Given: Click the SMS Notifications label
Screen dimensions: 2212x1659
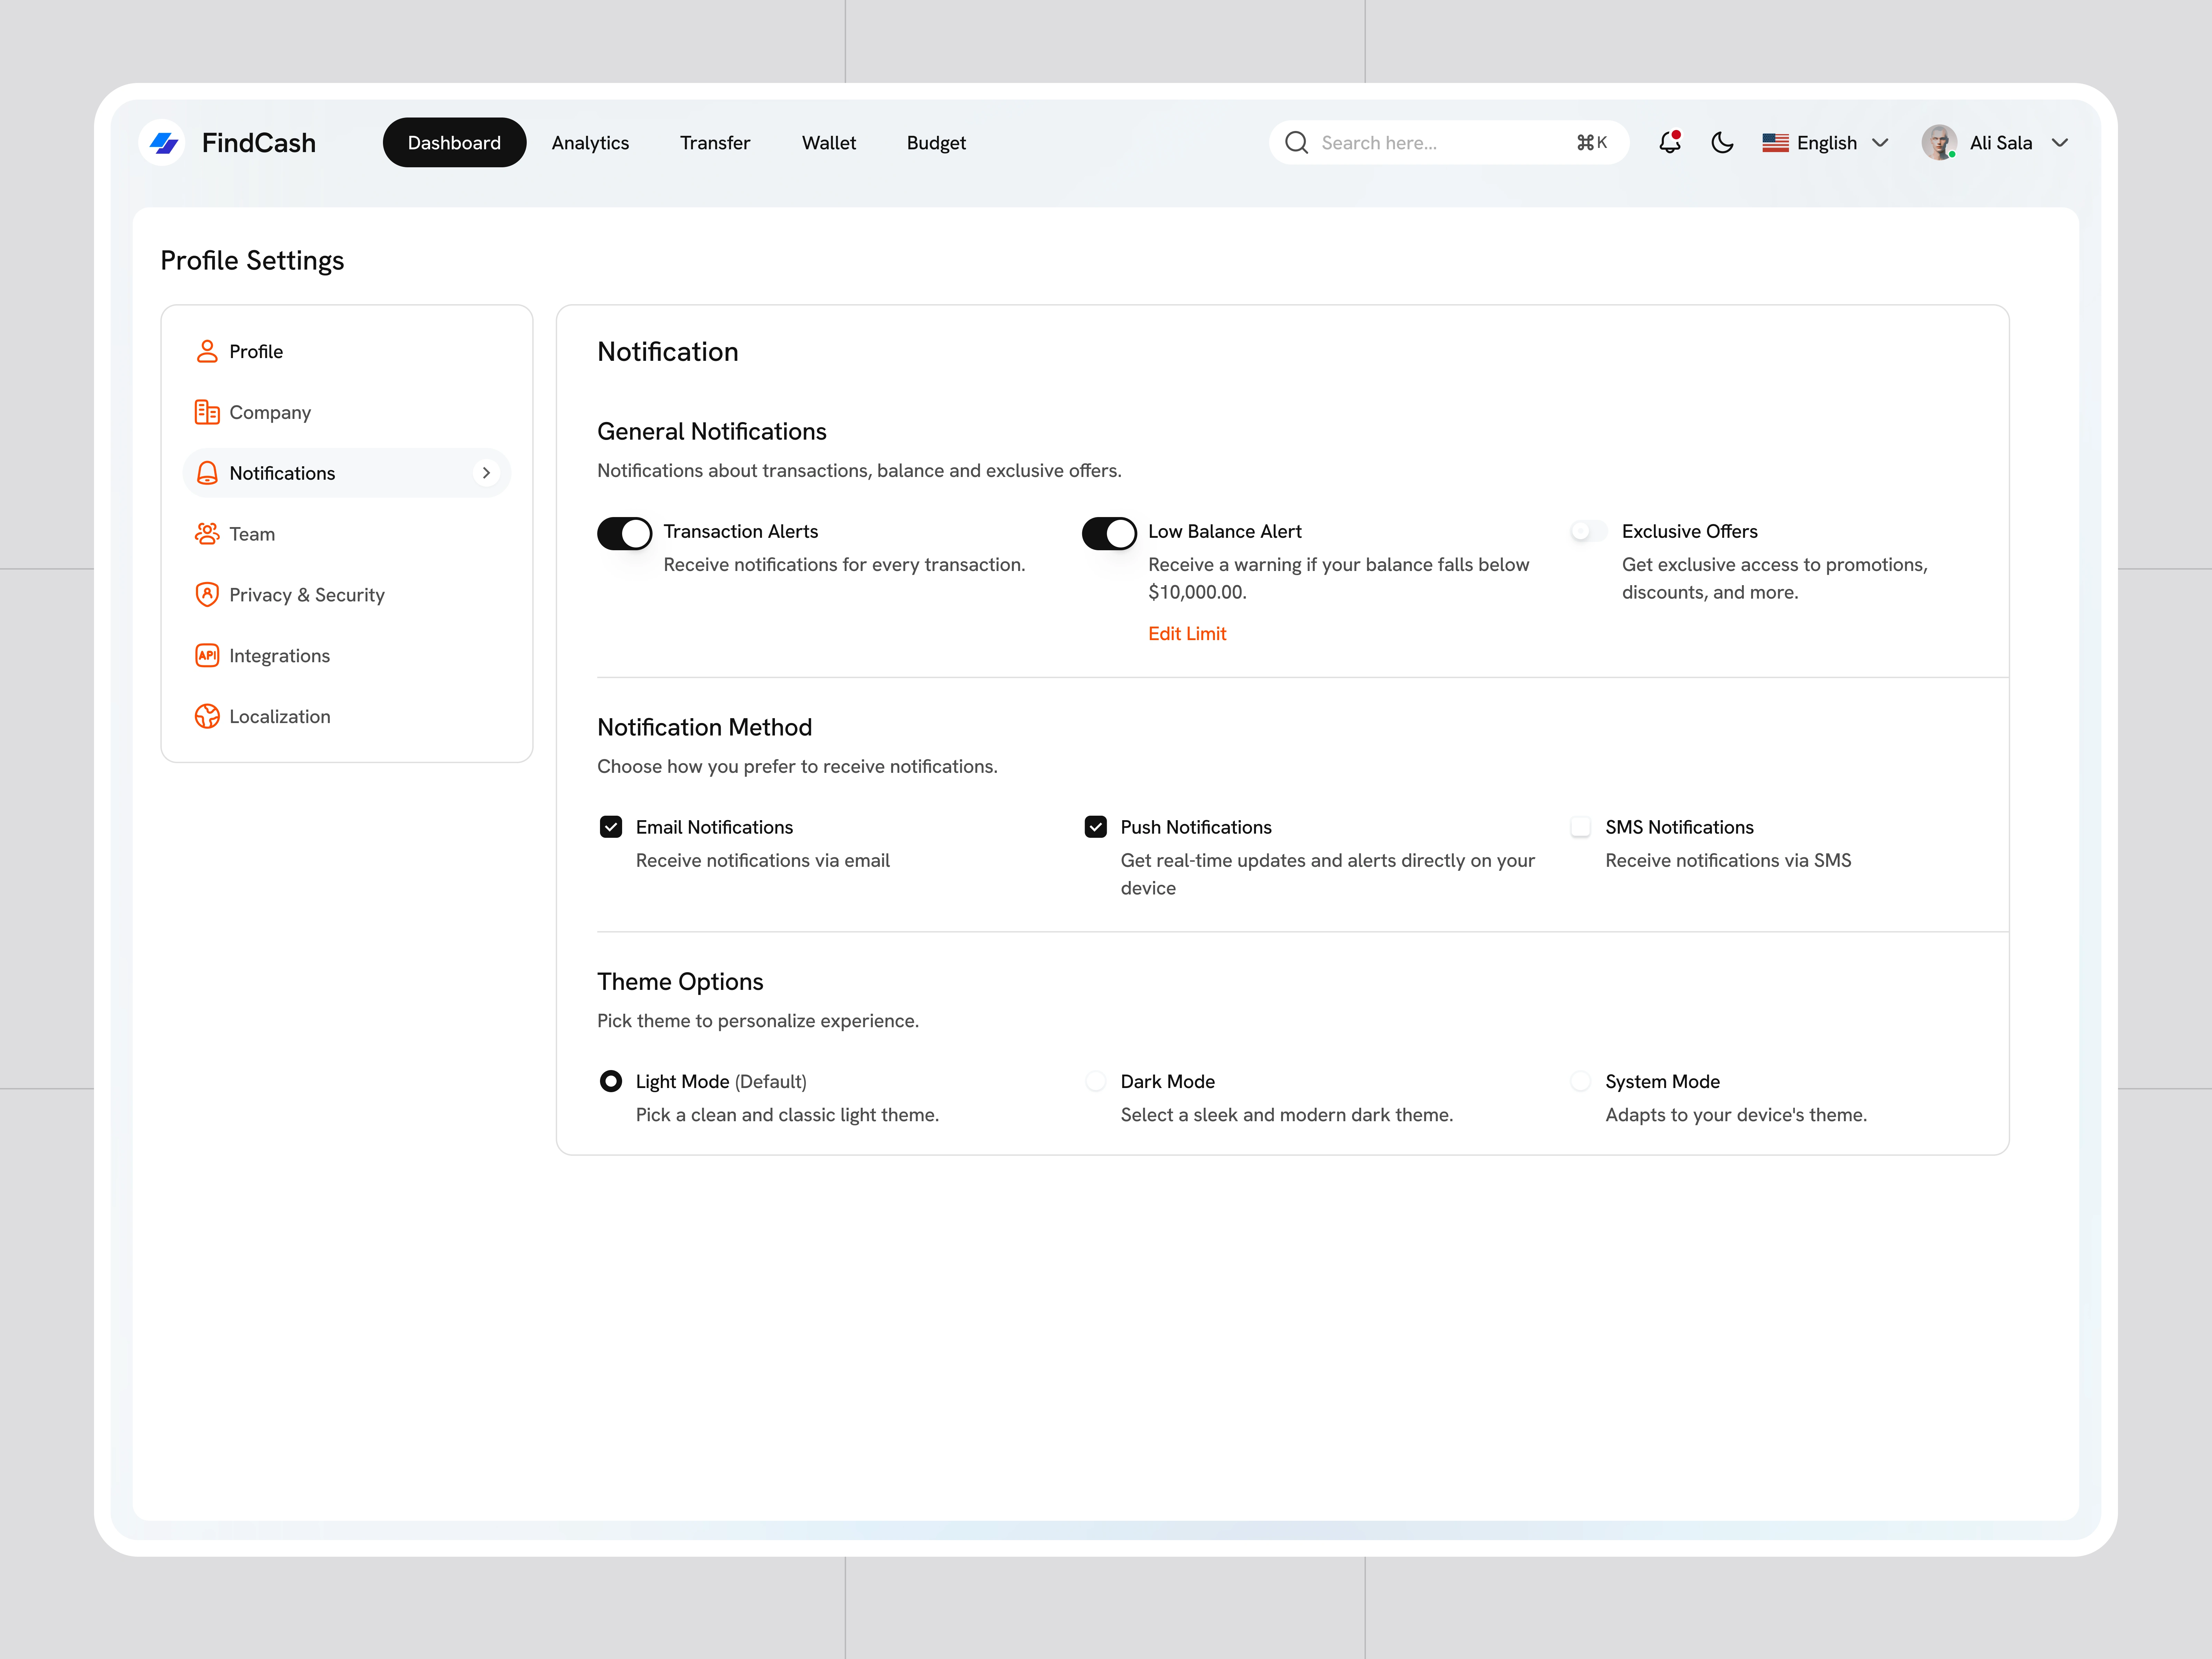Looking at the screenshot, I should (1680, 827).
